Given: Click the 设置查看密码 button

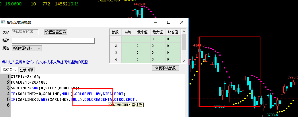Looking at the screenshot, I should click(56, 32).
